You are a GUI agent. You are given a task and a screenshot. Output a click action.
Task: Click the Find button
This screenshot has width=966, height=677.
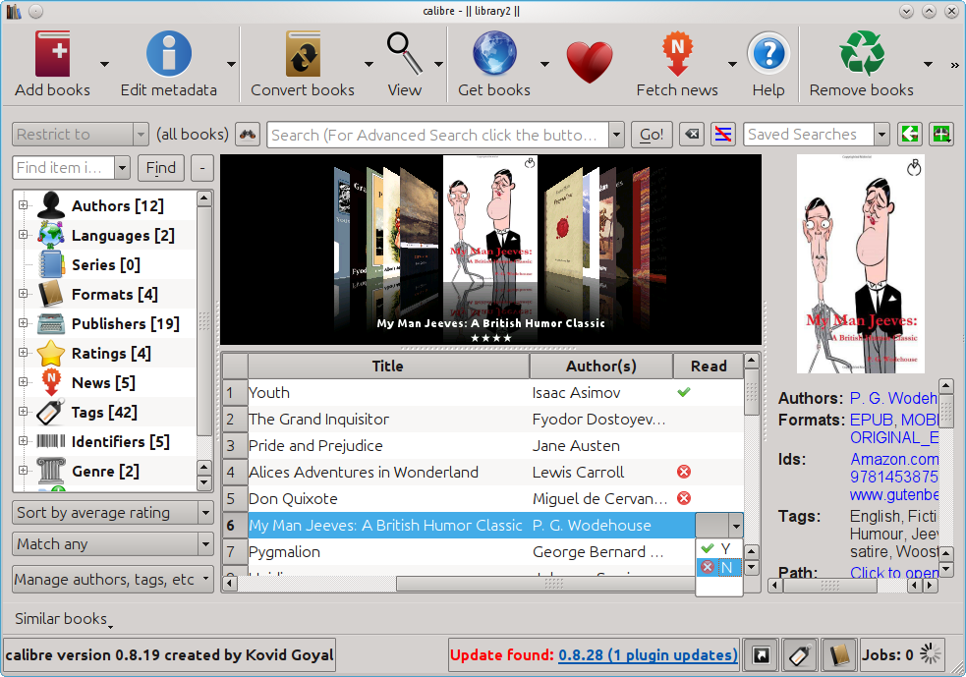click(161, 168)
